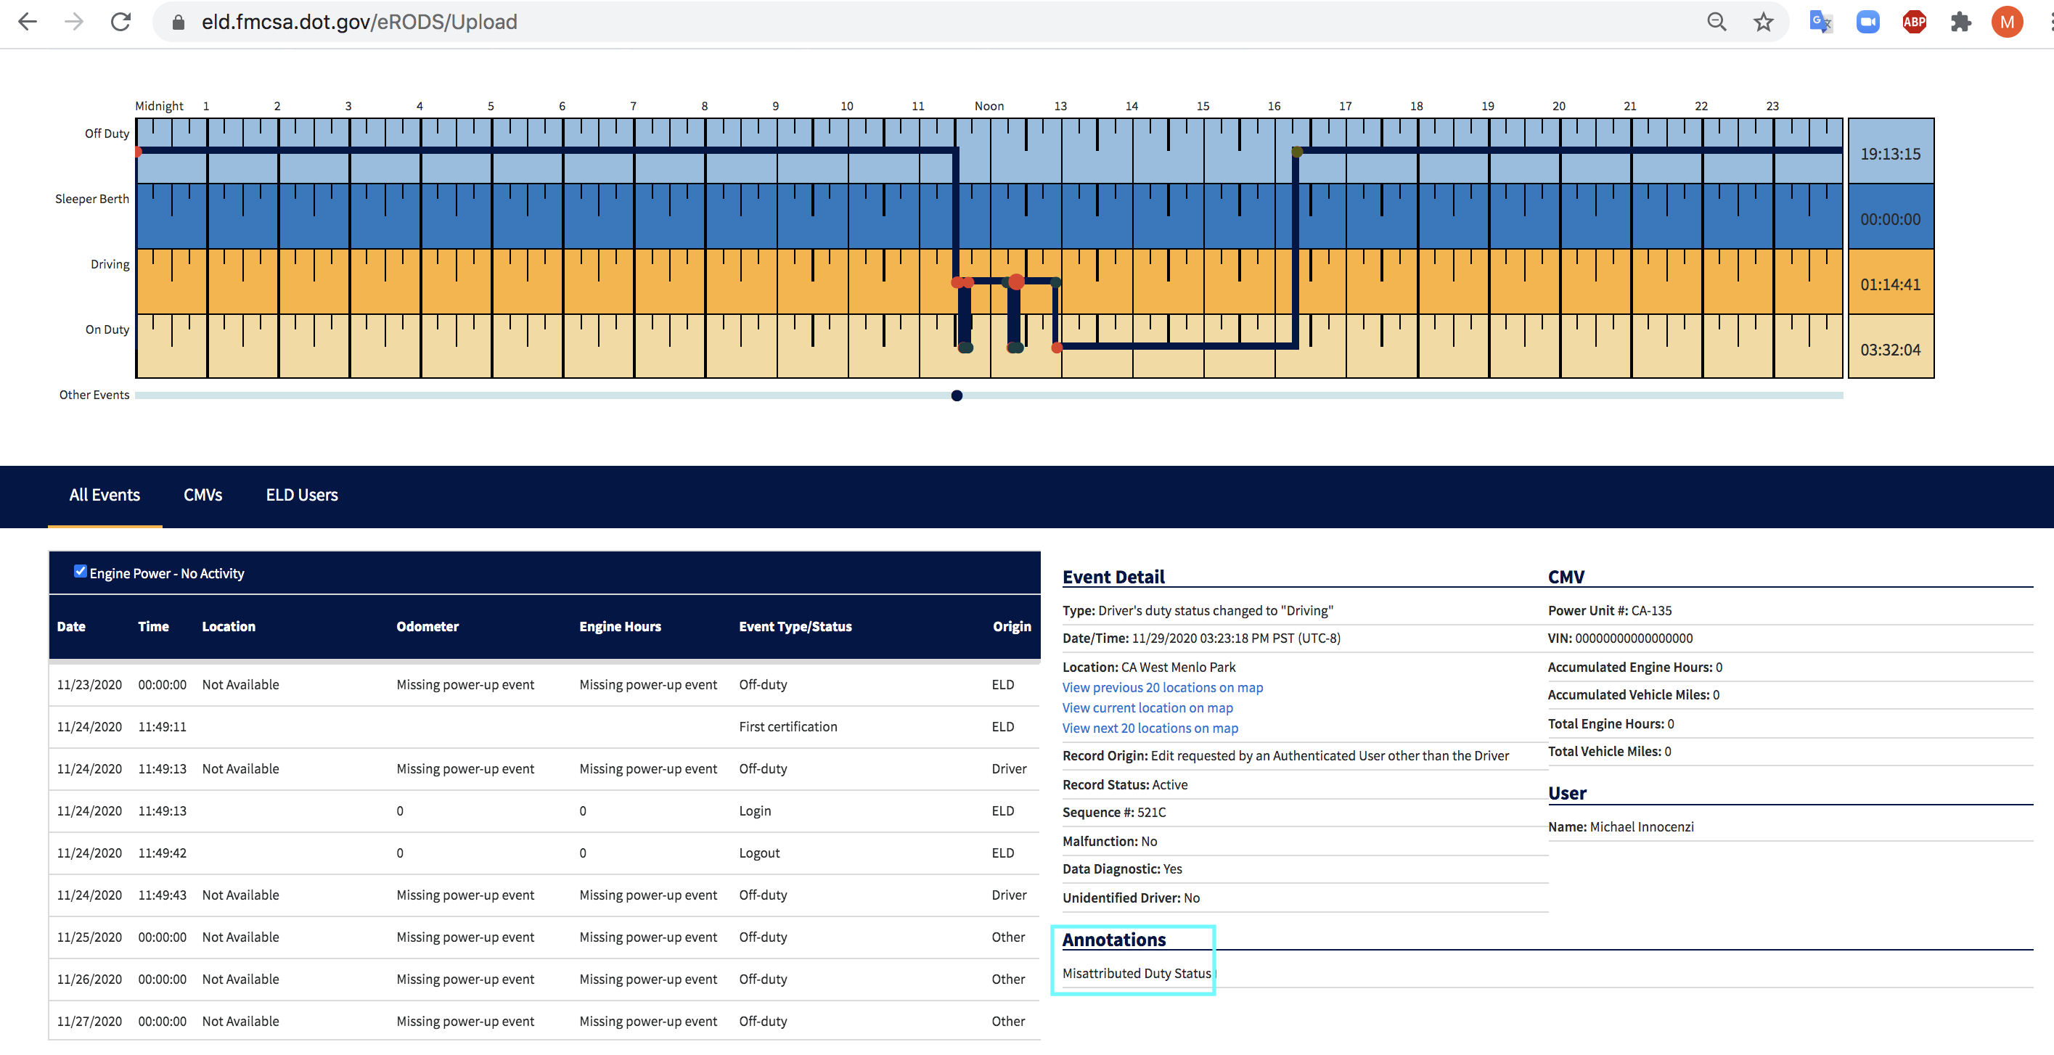Select the Logout event row
The image size is (2054, 1055).
[544, 853]
